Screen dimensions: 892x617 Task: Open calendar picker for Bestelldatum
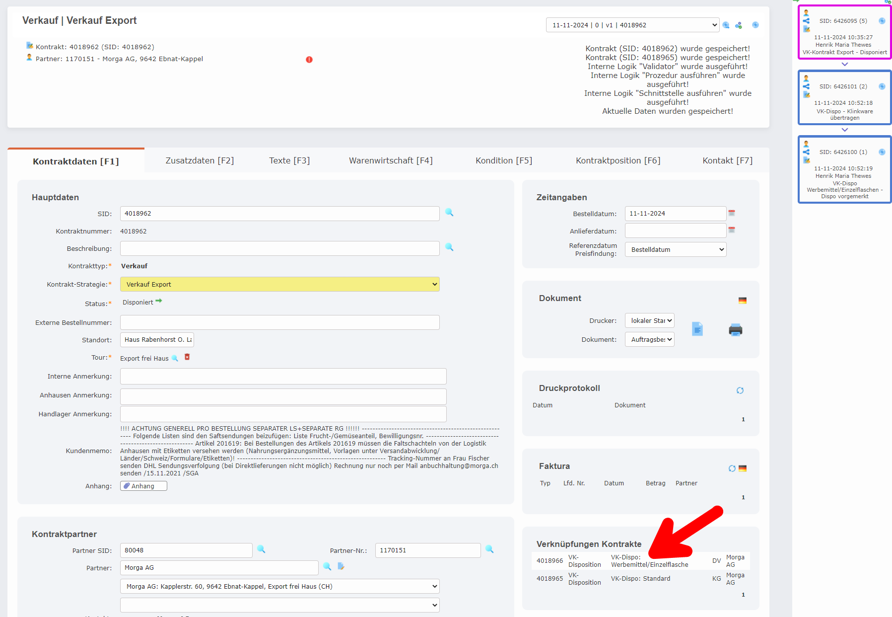pos(731,213)
